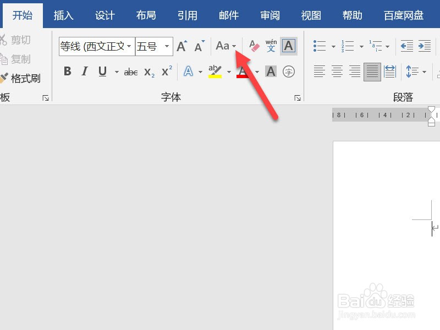Open the wén phonetic guide
This screenshot has width=440, height=330.
[x=271, y=46]
